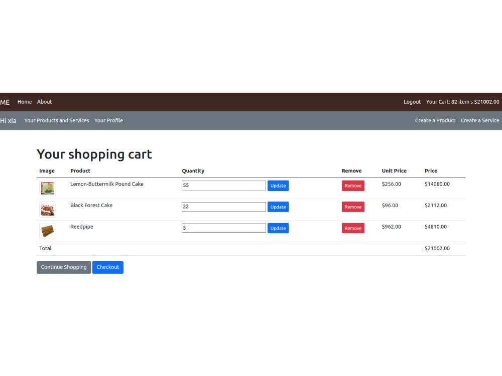This screenshot has height=376, width=502.
Task: Focus quantity field for Black Forest Cake
Action: 224,207
